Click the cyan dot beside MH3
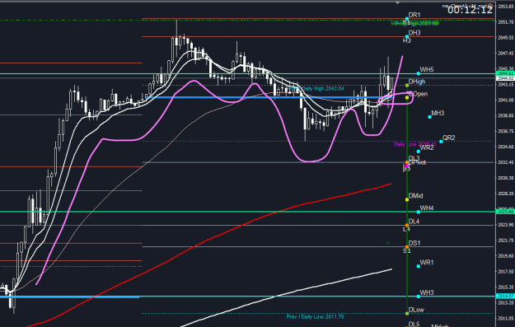The height and width of the screenshot is (327, 515). (429, 117)
